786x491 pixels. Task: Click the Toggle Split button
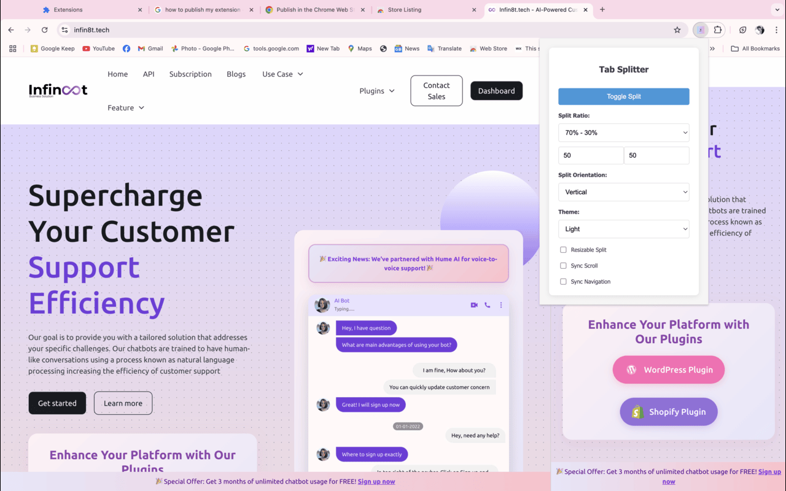pos(624,96)
